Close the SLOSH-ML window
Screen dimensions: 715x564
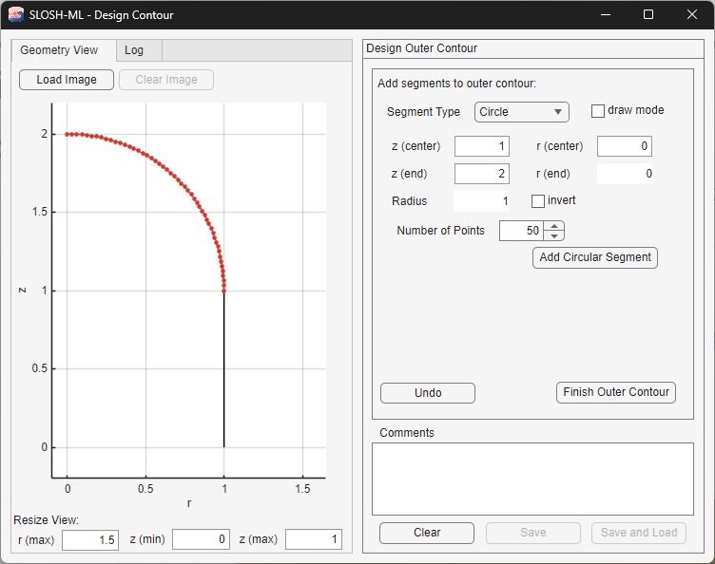[x=692, y=14]
